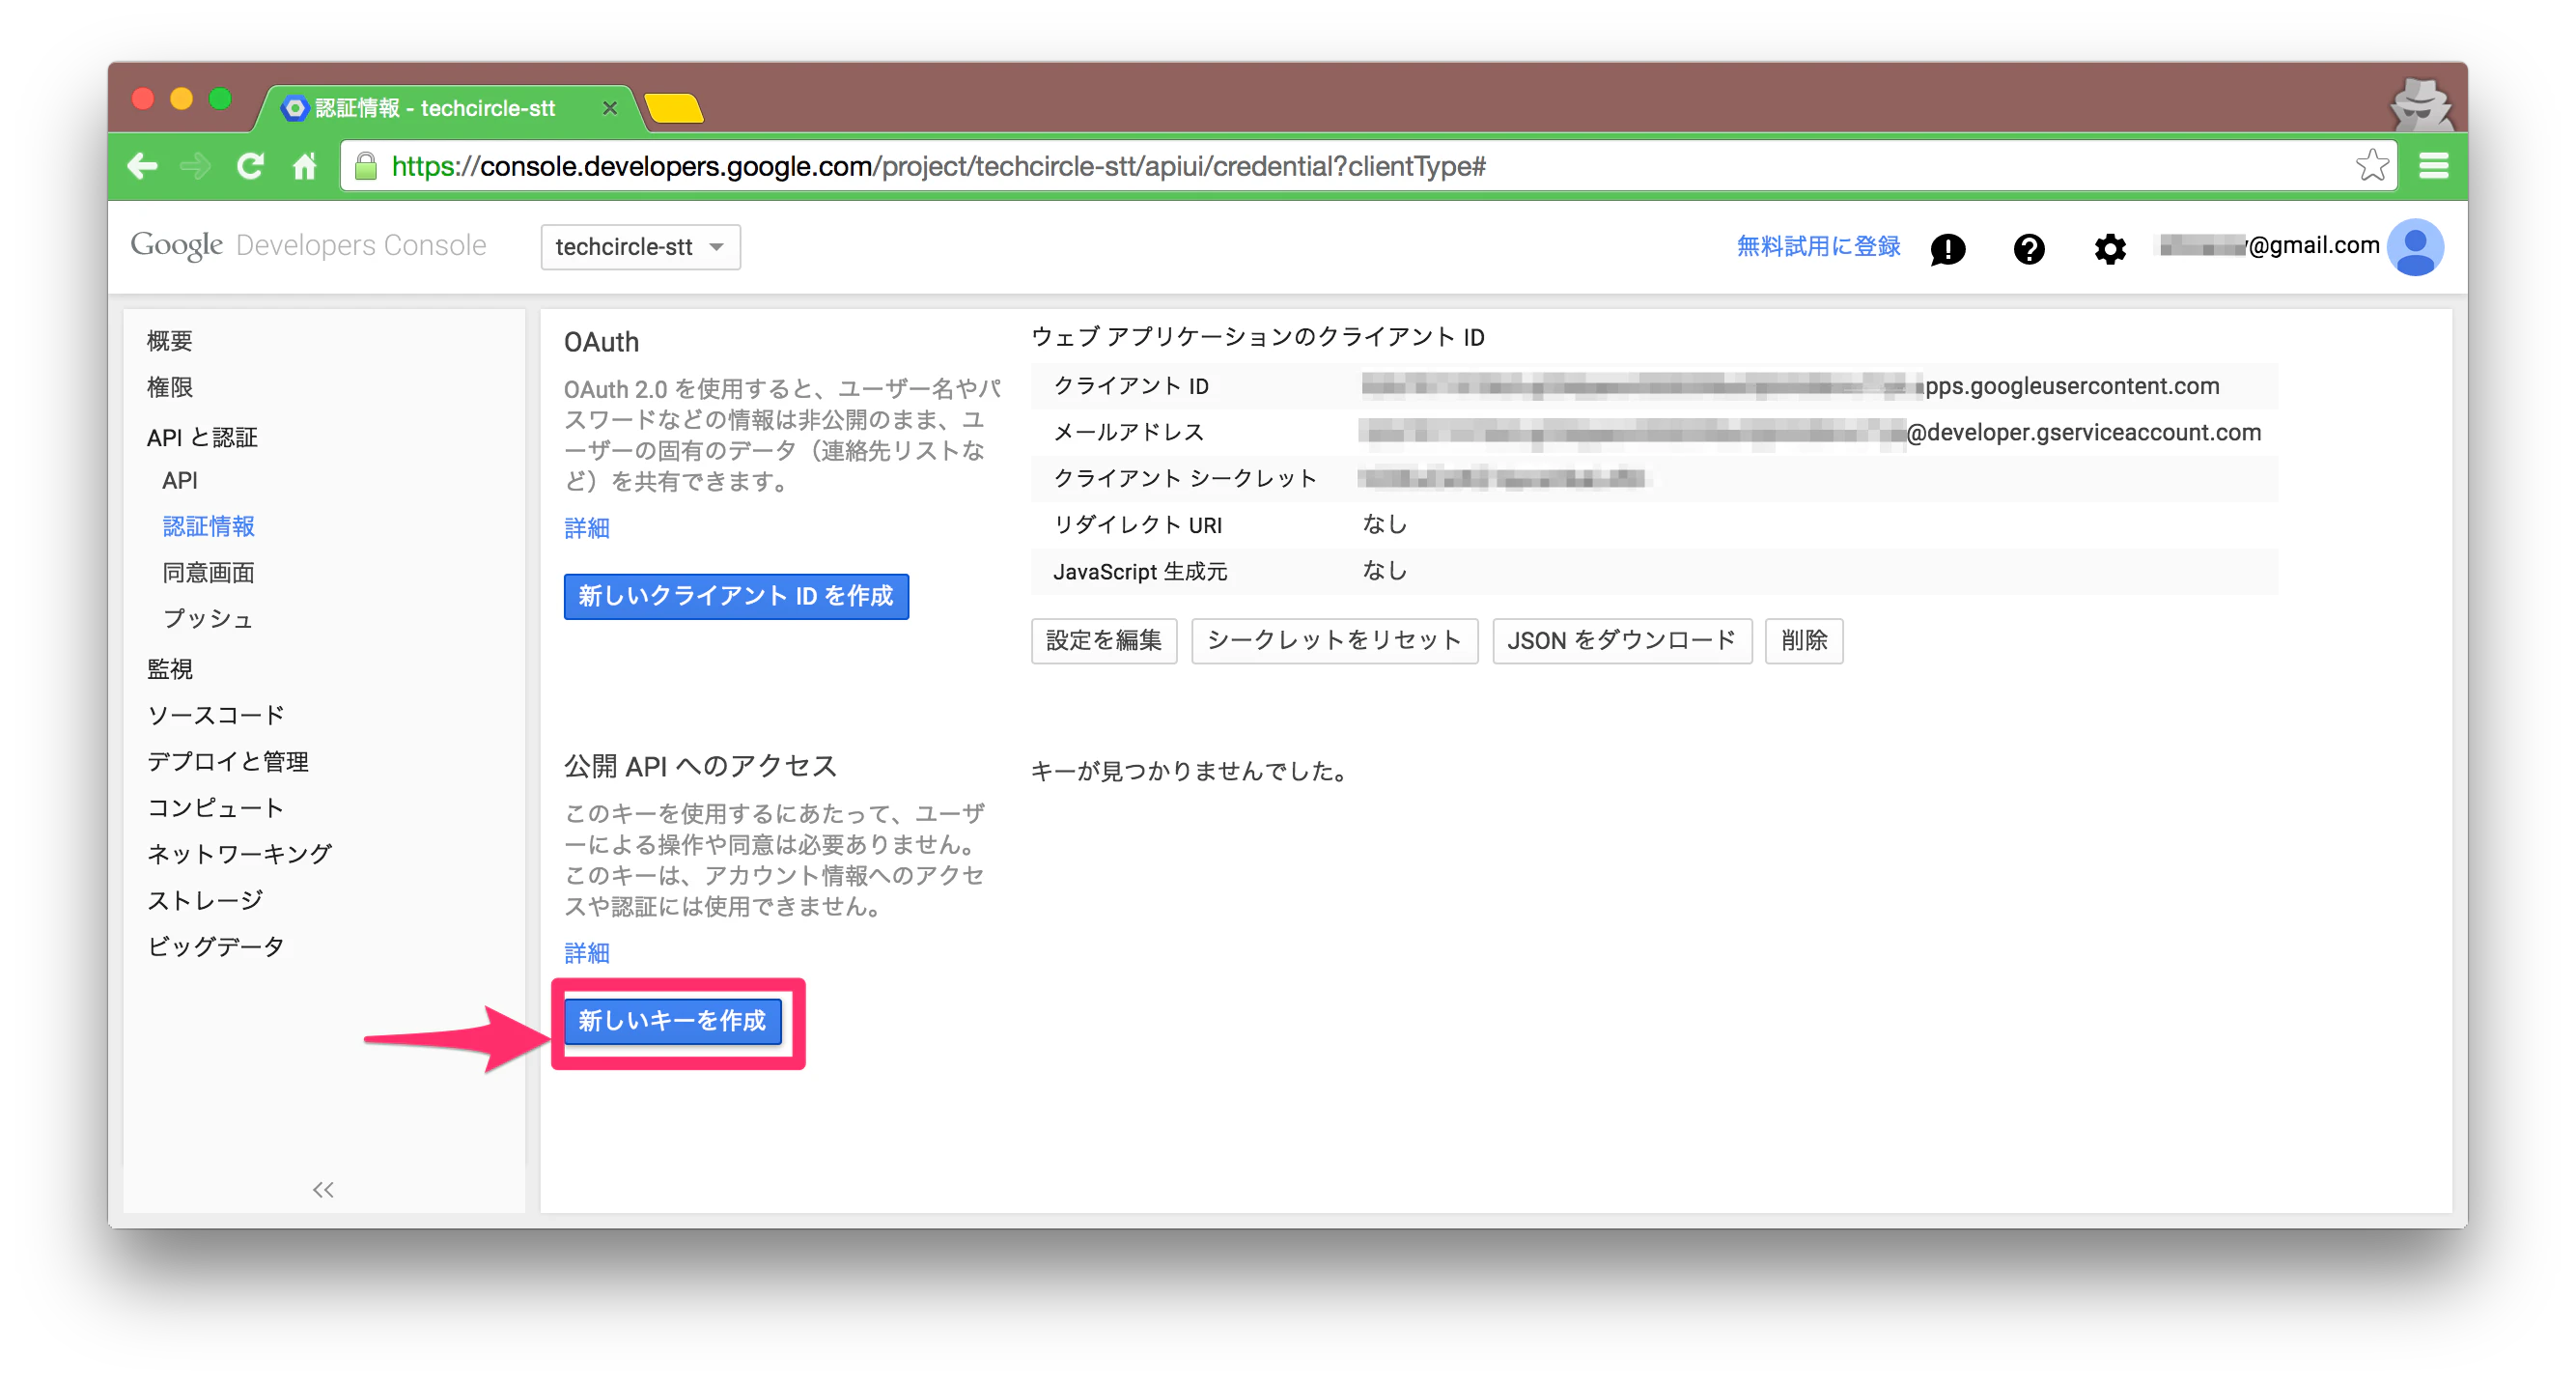
Task: Click 設定を編集 button
Action: pos(1104,640)
